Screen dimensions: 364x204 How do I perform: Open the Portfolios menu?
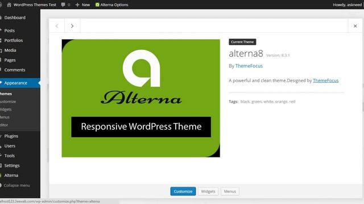(14, 40)
